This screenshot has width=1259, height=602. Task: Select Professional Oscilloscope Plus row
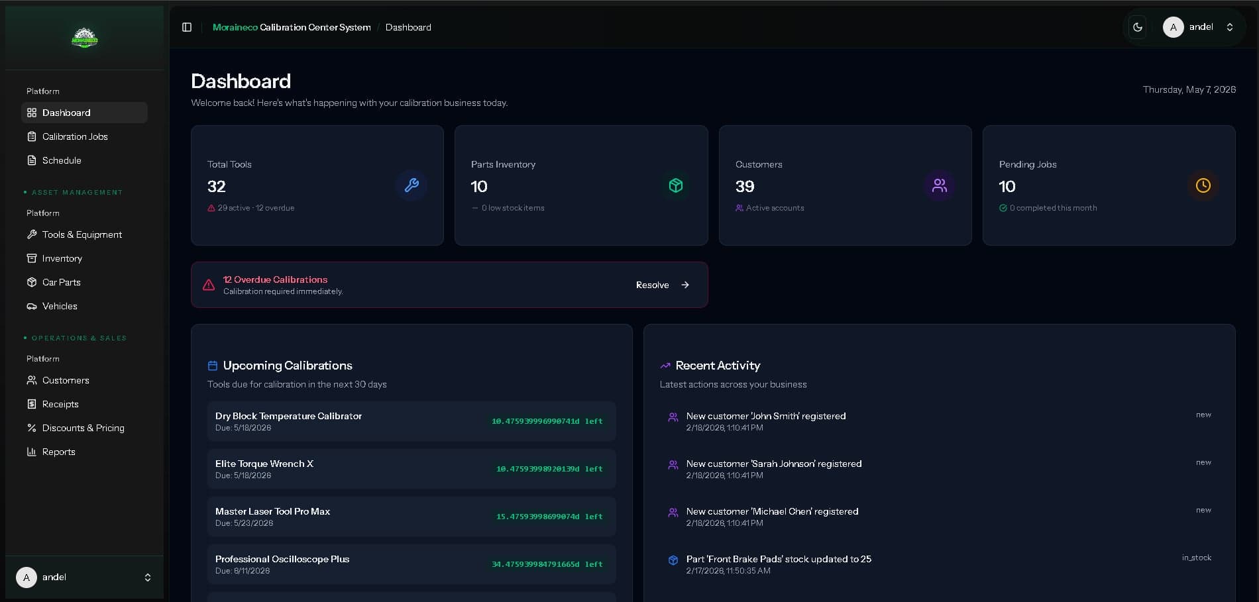tap(411, 564)
